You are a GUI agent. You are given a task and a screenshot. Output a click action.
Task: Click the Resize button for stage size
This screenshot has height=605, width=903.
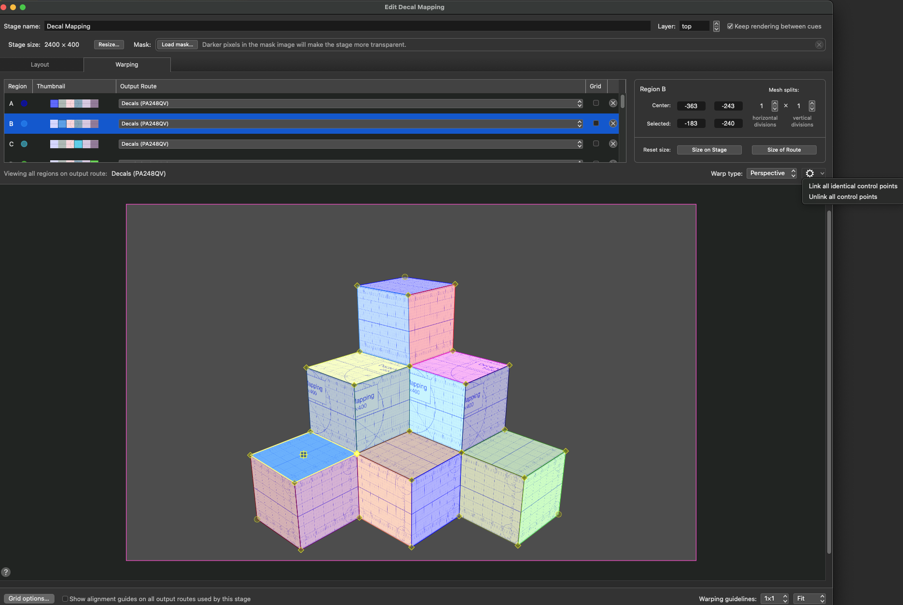pyautogui.click(x=109, y=44)
